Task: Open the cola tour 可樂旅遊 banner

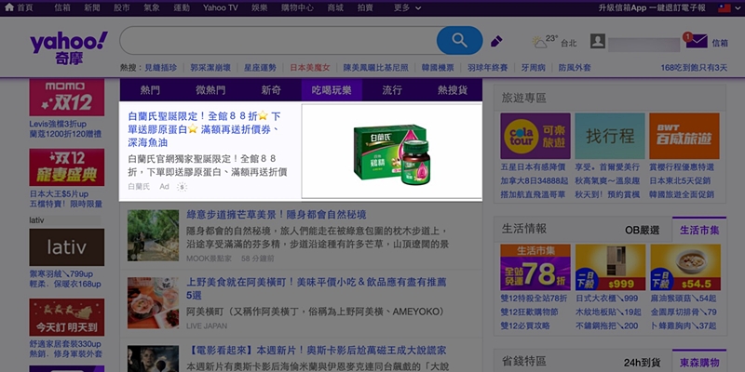Action: tap(534, 137)
